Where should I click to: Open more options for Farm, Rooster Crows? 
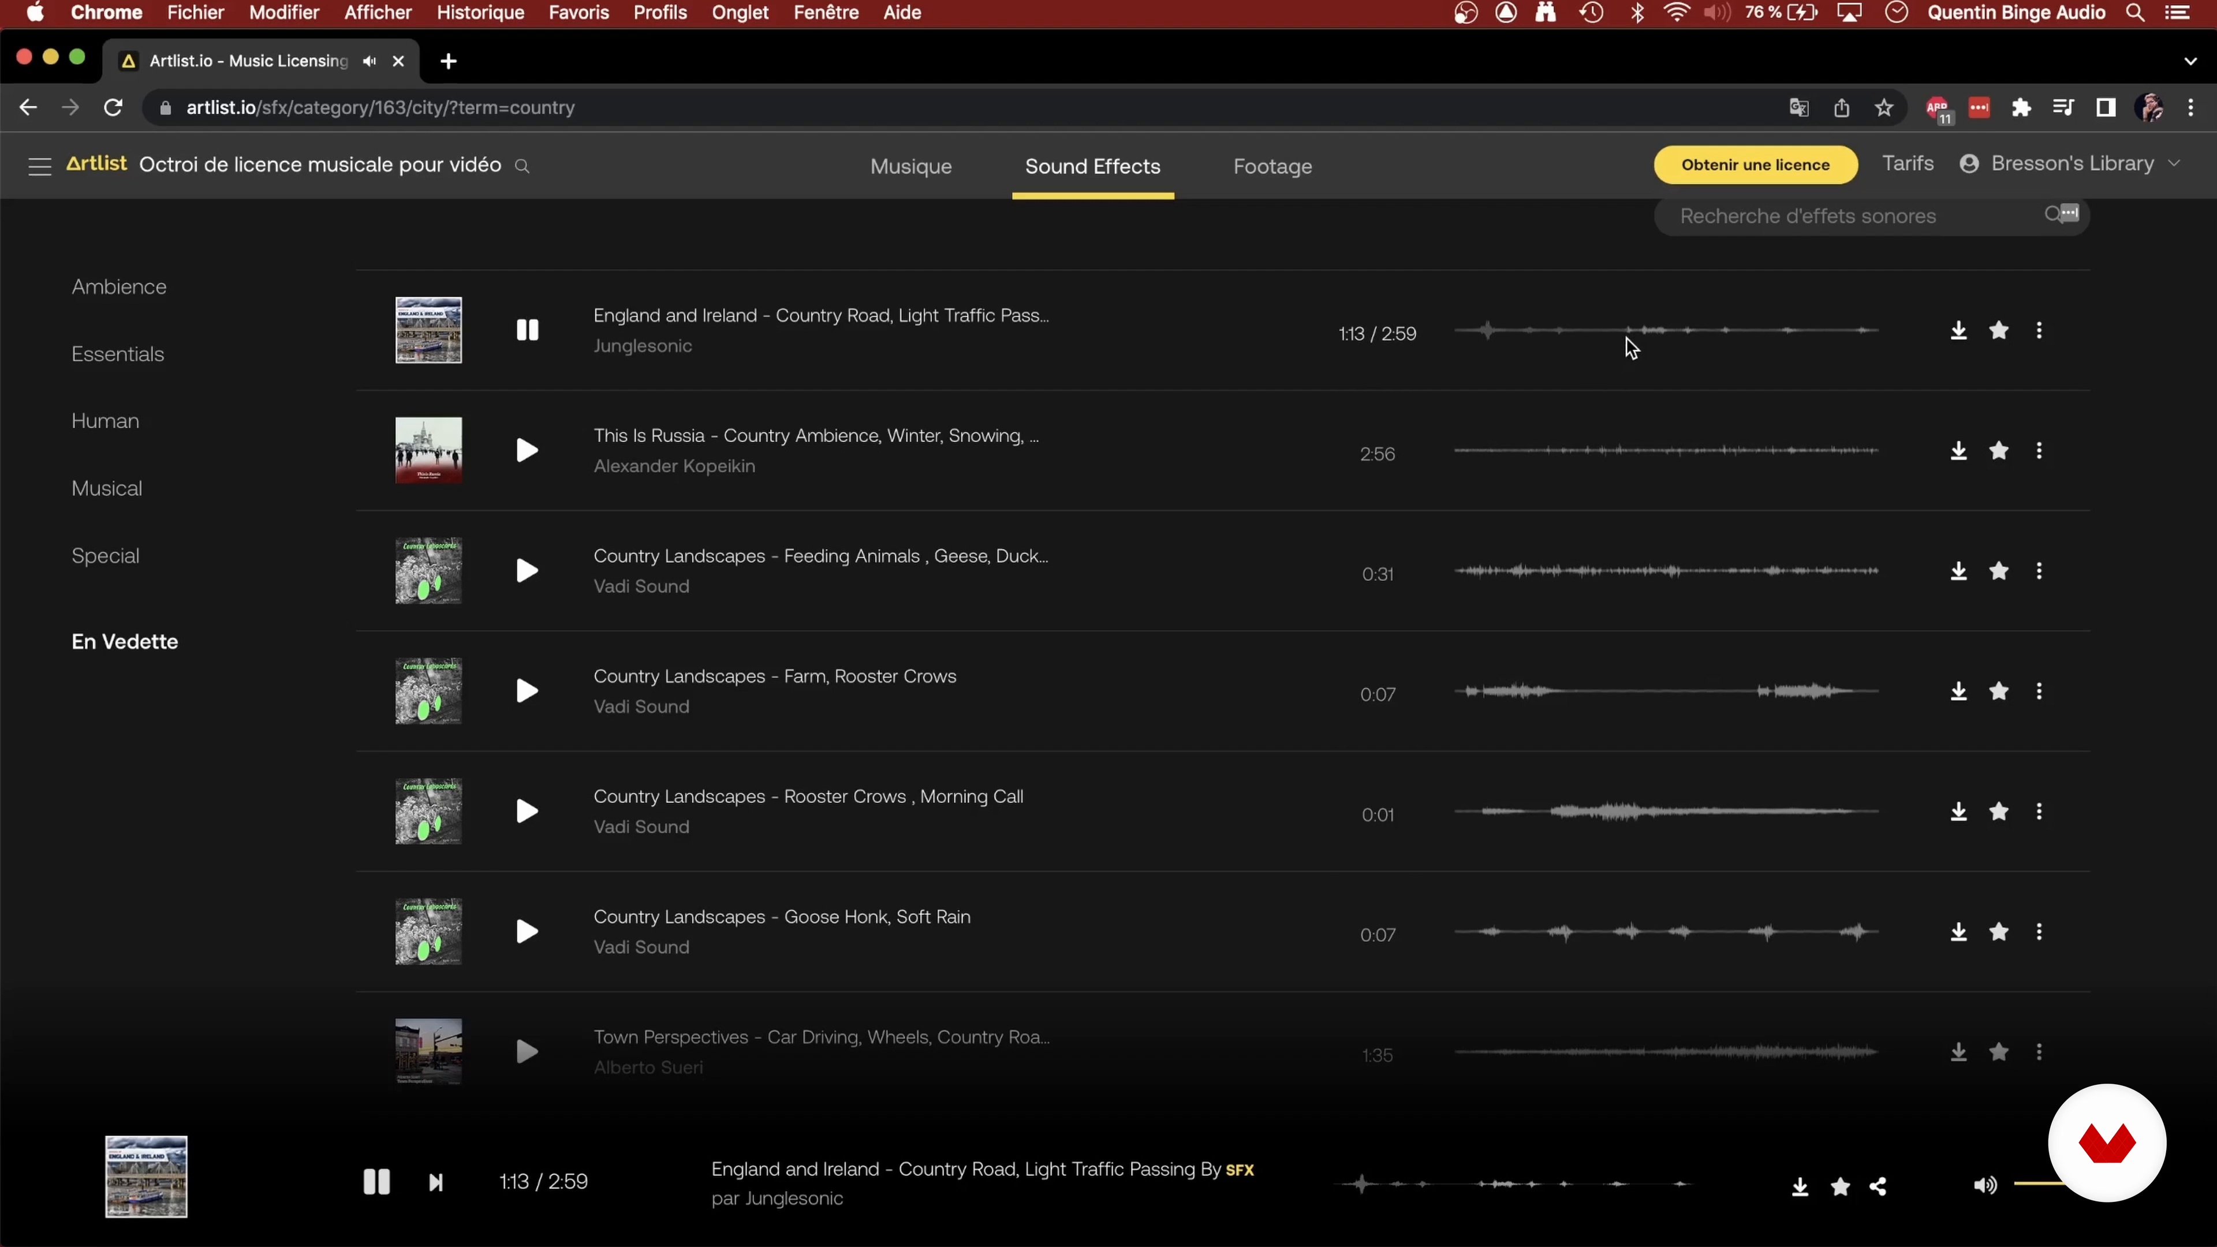(x=2039, y=691)
